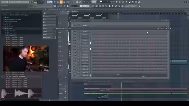The width and height of the screenshot is (189, 106).
Task: Click the sample waveform preview at bottom
Action: 22,93
